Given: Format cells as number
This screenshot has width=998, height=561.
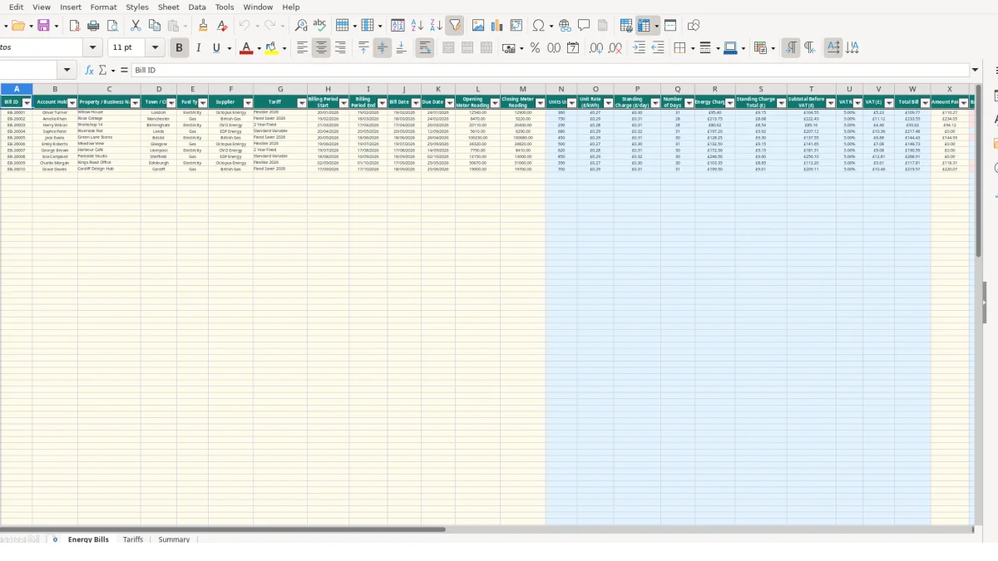Looking at the screenshot, I should pos(554,48).
